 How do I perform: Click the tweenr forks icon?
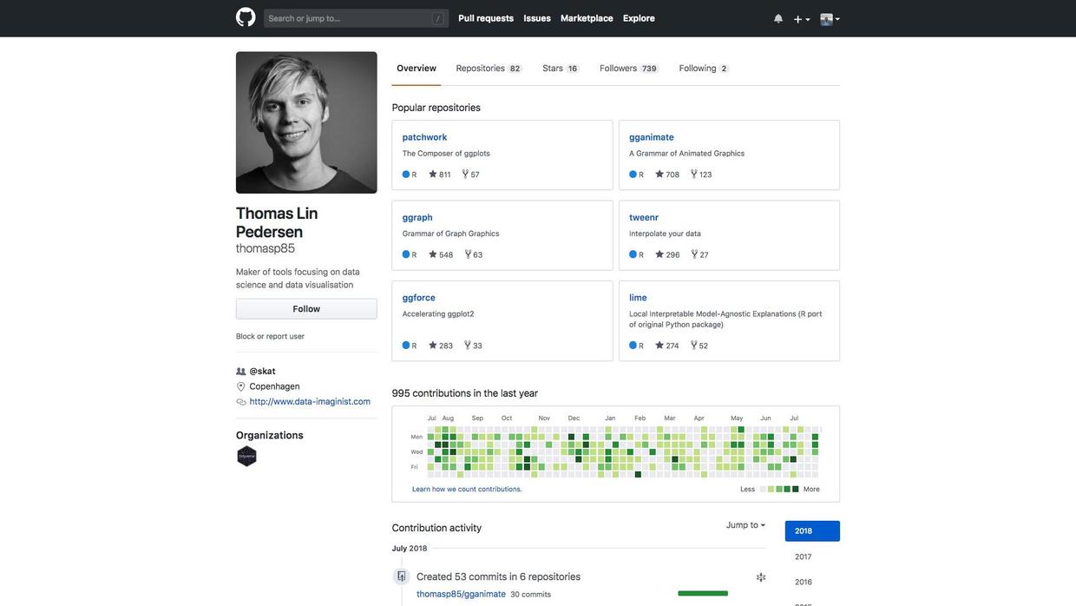point(694,254)
